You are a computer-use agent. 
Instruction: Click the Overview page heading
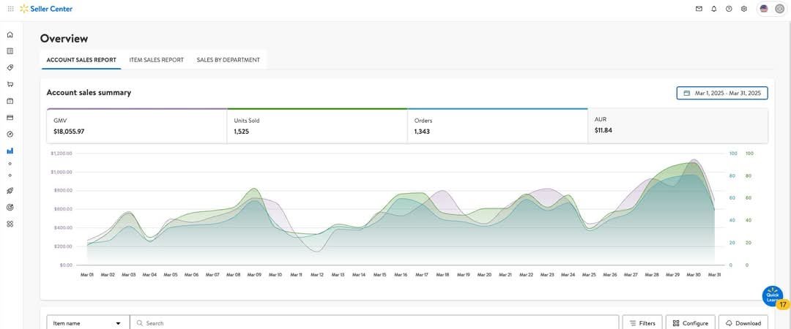(x=64, y=38)
